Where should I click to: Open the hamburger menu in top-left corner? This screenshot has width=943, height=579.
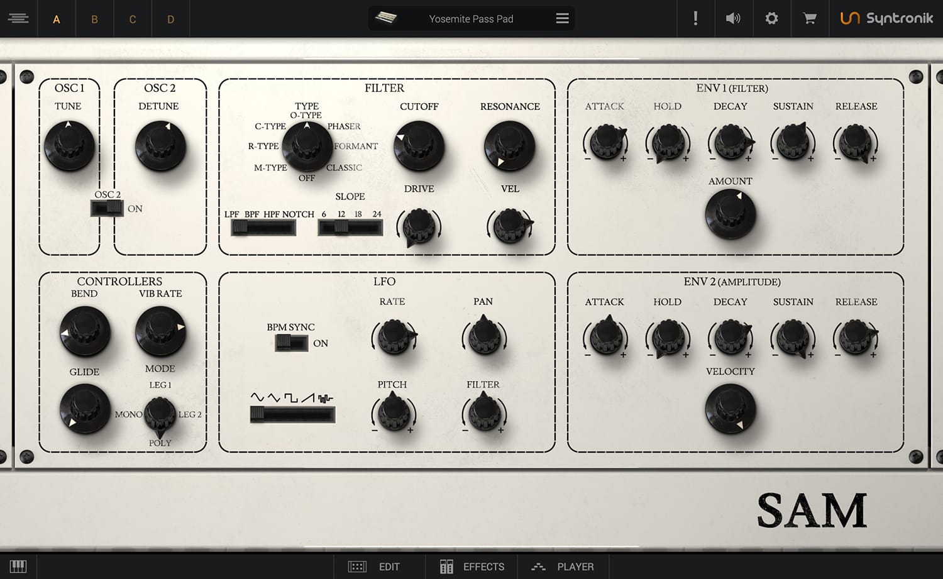pyautogui.click(x=18, y=19)
